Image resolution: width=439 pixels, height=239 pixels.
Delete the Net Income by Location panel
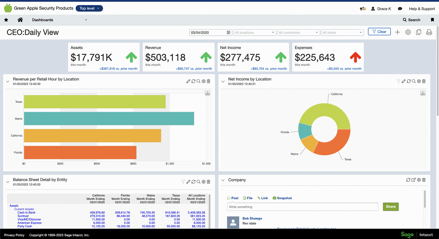pyautogui.click(x=424, y=81)
